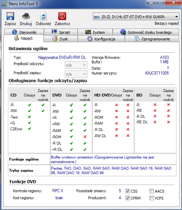182x210 pixels.
Task: Enable the VCPS checkbox
Action: [151, 198]
